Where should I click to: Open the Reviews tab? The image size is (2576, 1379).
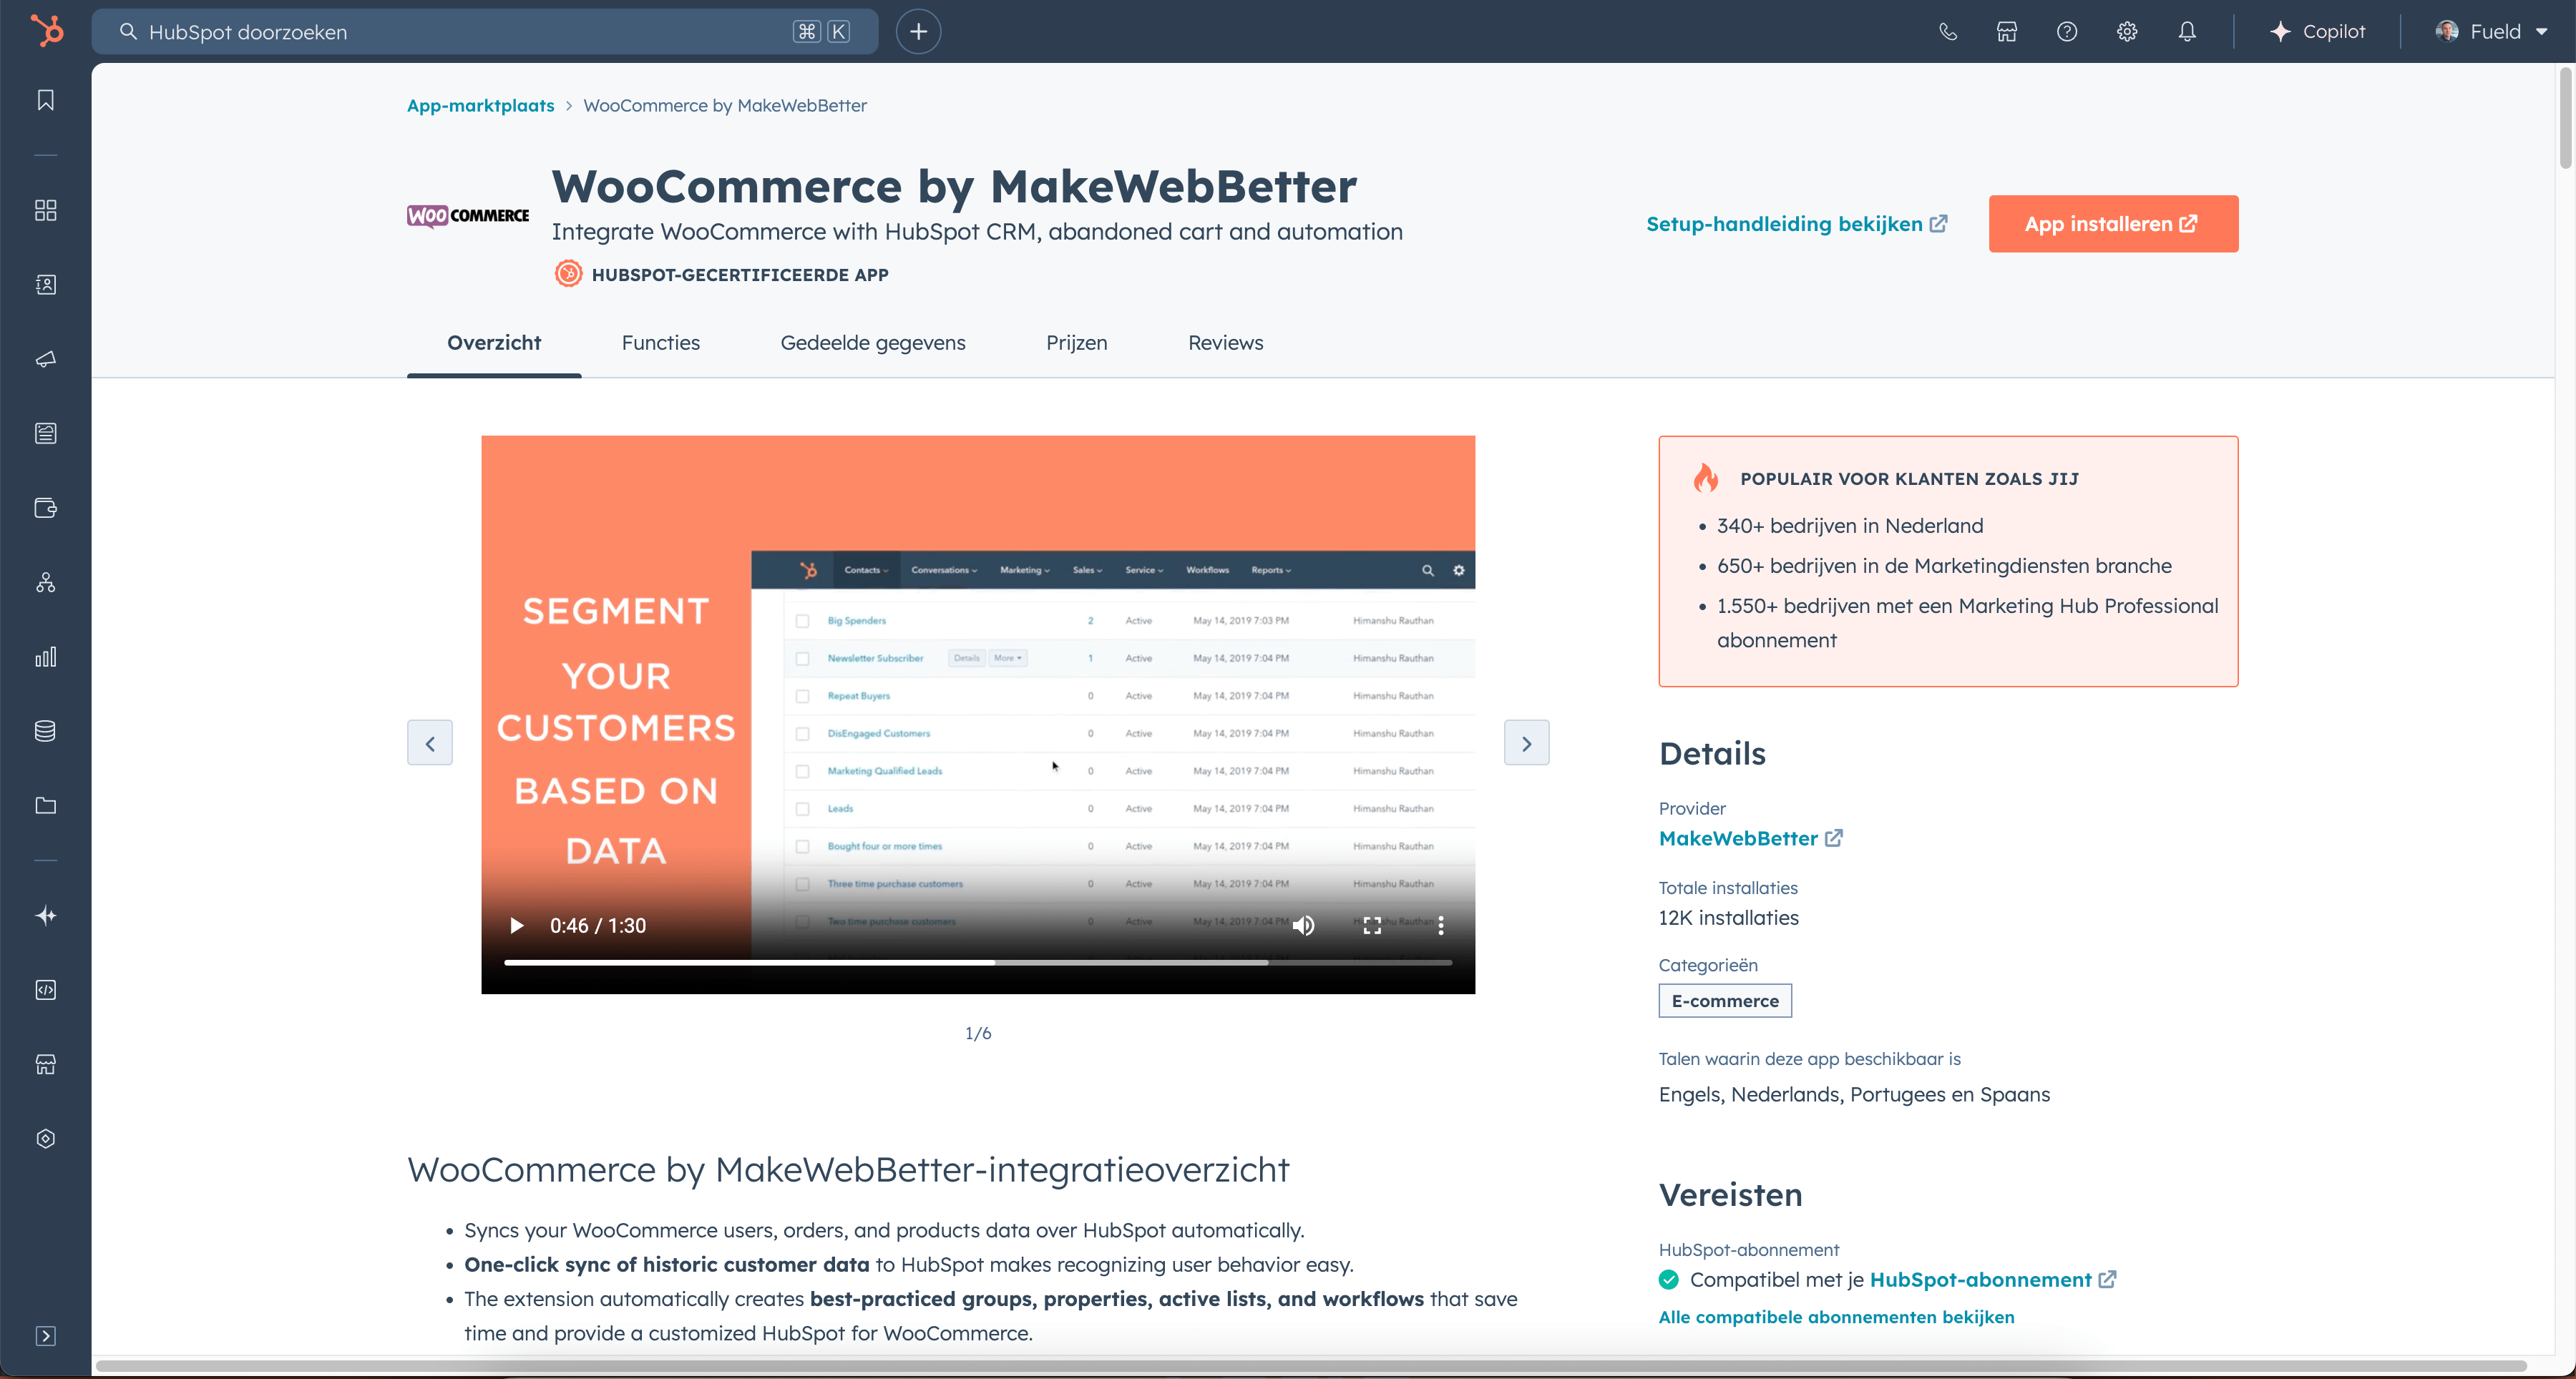[x=1226, y=343]
